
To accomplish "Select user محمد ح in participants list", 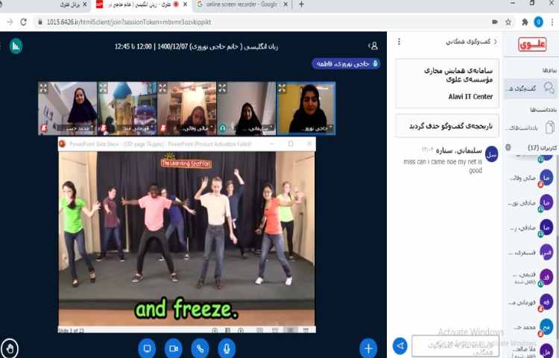I will click(531, 327).
